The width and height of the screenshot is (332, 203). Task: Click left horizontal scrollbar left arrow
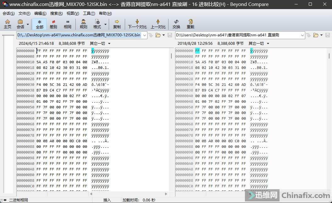(x=91, y=194)
